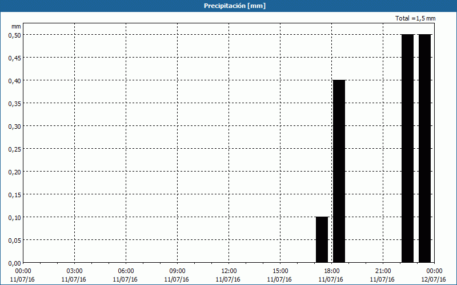Select the 0,40 mm precipitation bar after 18:00
This screenshot has width=457, height=285.
(x=339, y=172)
